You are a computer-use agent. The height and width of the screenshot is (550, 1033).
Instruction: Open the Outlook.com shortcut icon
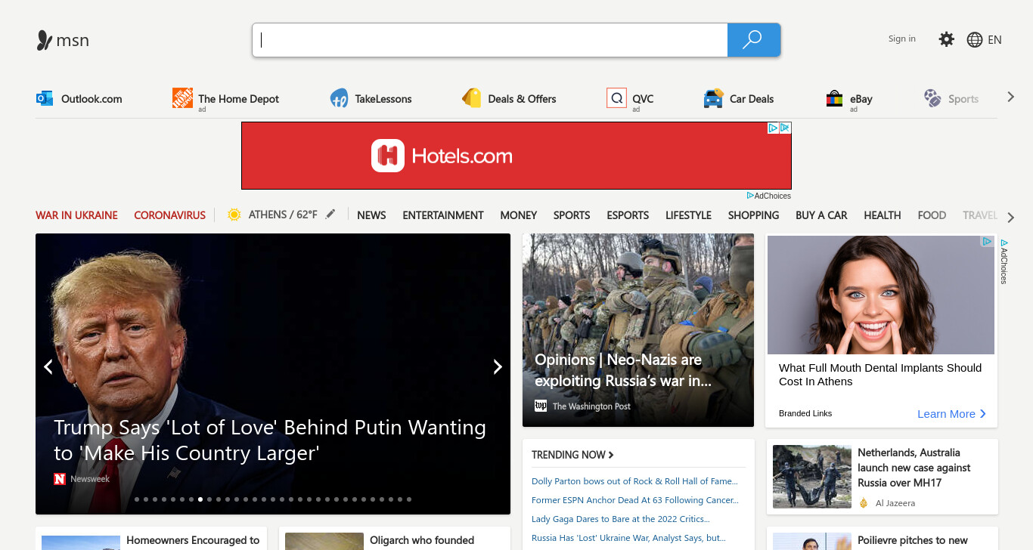tap(45, 98)
